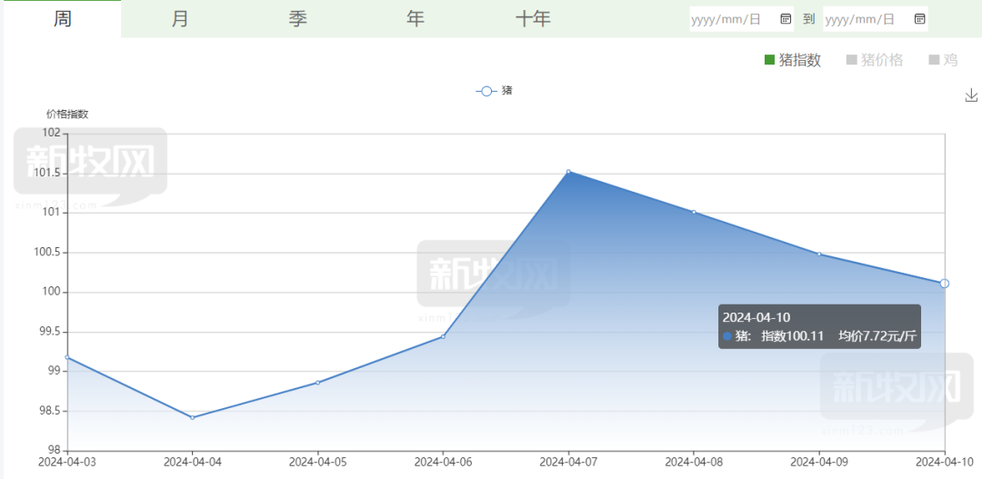Switch to the 周 (week) tab
This screenshot has height=479, width=982.
pyautogui.click(x=63, y=19)
